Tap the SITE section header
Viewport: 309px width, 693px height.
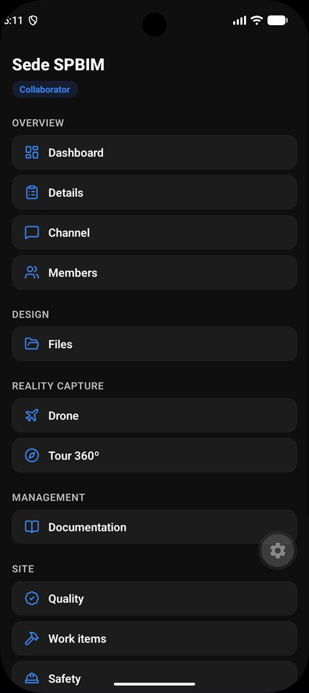pos(23,569)
